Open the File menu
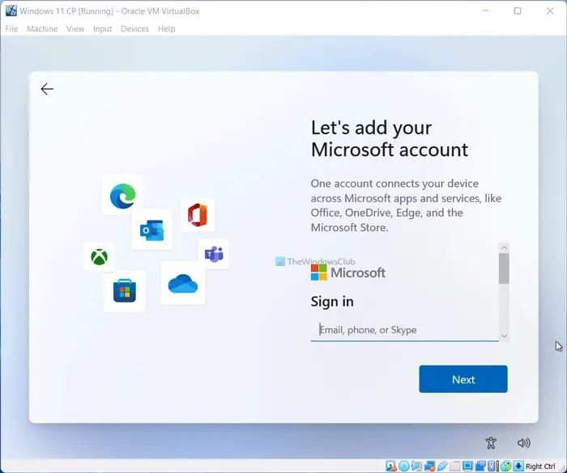The width and height of the screenshot is (567, 473). (x=11, y=29)
